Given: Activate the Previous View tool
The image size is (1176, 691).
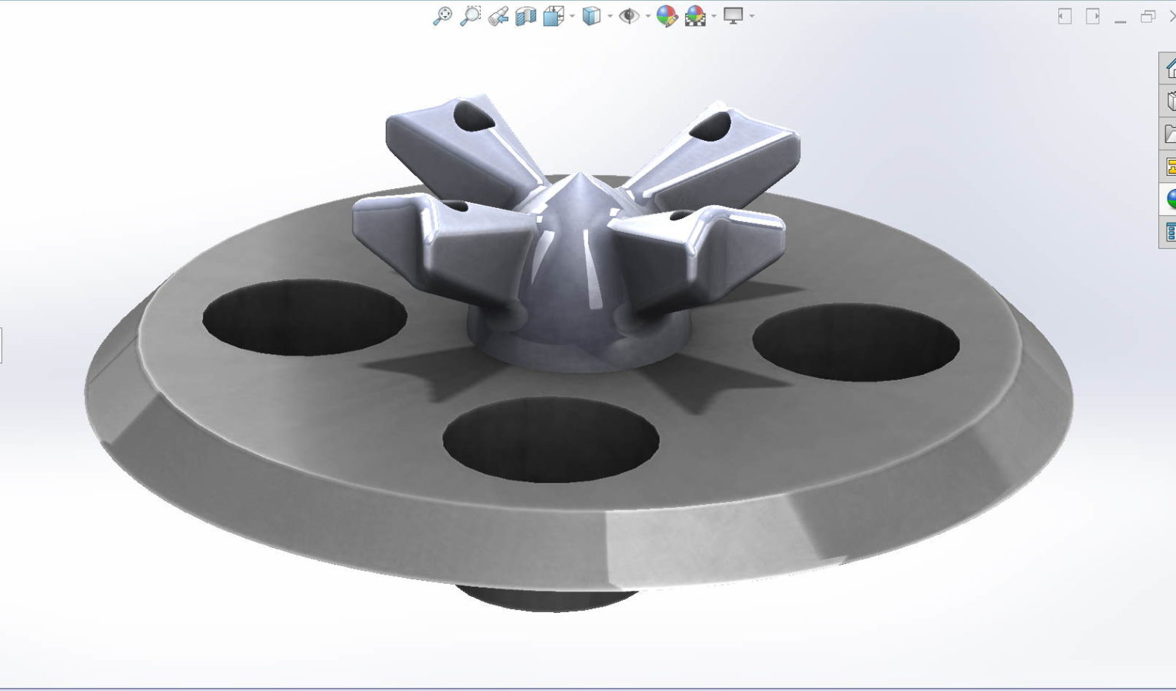Looking at the screenshot, I should coord(500,15).
